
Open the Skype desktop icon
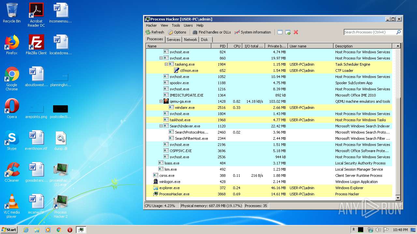(12, 140)
